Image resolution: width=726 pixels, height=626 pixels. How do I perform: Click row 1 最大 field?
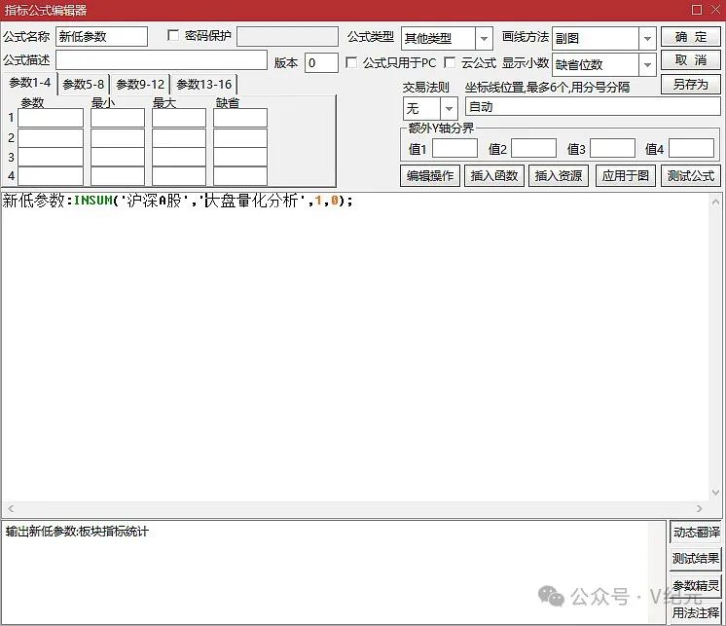pyautogui.click(x=179, y=118)
